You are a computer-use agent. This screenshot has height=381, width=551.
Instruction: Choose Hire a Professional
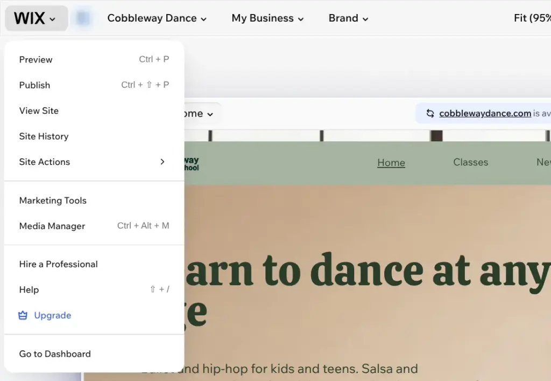coord(94,264)
